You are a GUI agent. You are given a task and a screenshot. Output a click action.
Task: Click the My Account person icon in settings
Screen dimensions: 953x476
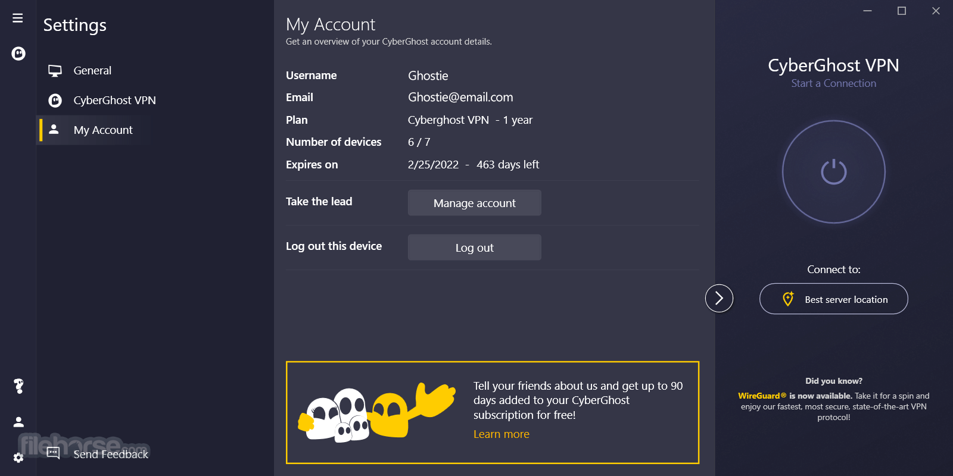54,129
